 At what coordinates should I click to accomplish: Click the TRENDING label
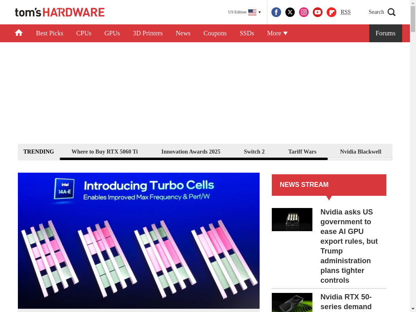point(39,152)
